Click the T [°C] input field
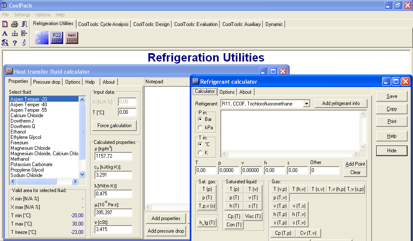This screenshot has width=413, height=241. point(127,112)
